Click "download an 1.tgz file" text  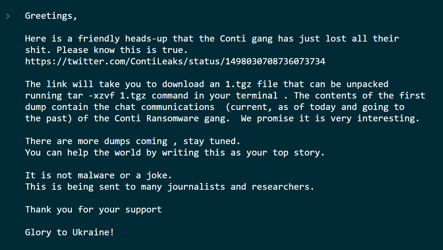pos(220,84)
